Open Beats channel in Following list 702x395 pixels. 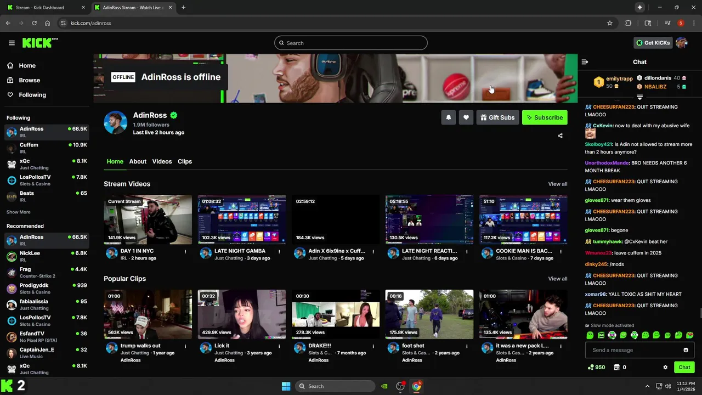[47, 196]
